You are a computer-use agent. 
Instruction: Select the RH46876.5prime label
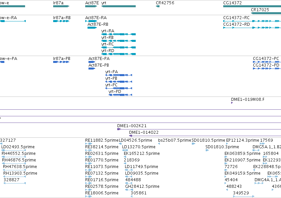[19, 160]
